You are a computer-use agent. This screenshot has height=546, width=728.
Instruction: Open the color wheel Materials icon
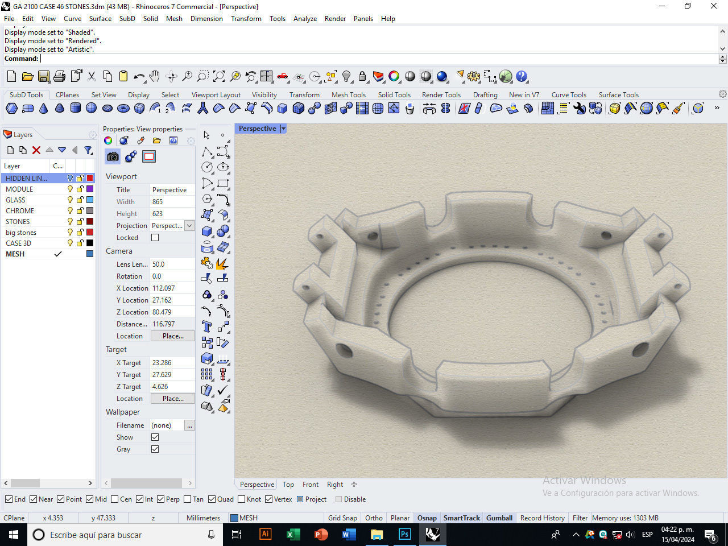point(394,76)
